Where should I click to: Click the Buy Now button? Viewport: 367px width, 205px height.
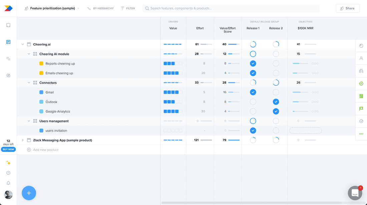click(8, 149)
